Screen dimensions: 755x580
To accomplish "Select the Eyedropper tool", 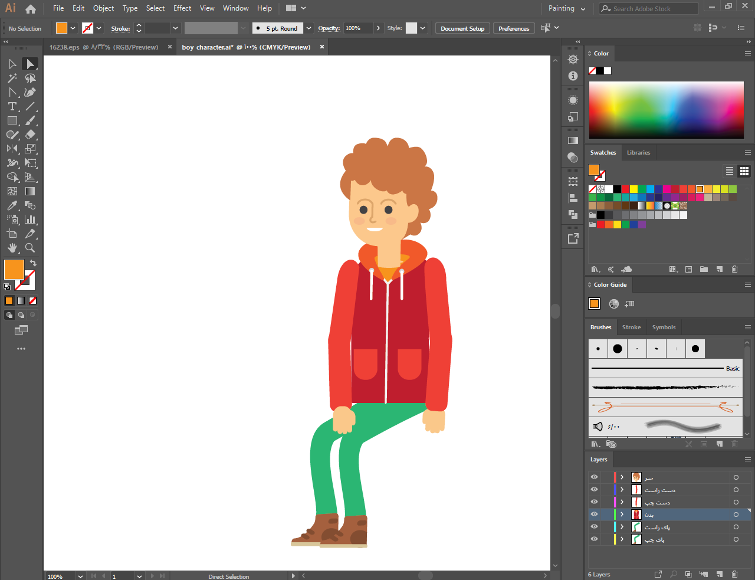I will click(12, 205).
